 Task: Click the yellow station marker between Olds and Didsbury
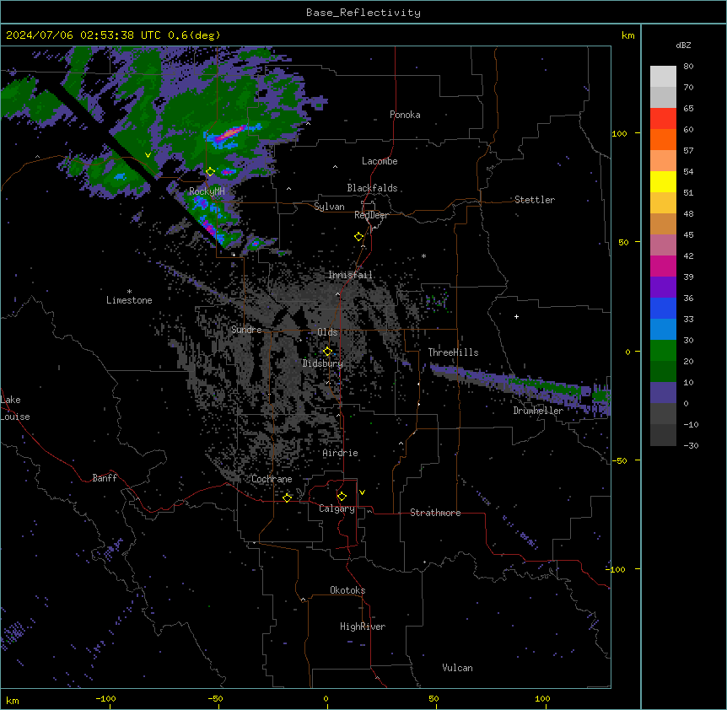pos(327,352)
